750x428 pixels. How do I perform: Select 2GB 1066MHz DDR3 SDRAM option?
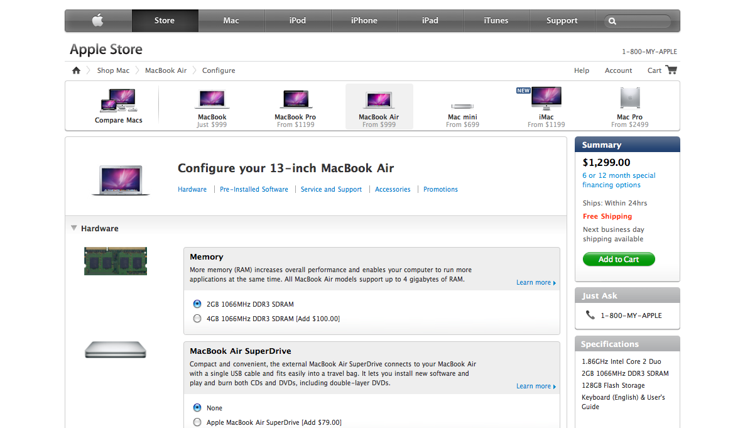pyautogui.click(x=197, y=304)
